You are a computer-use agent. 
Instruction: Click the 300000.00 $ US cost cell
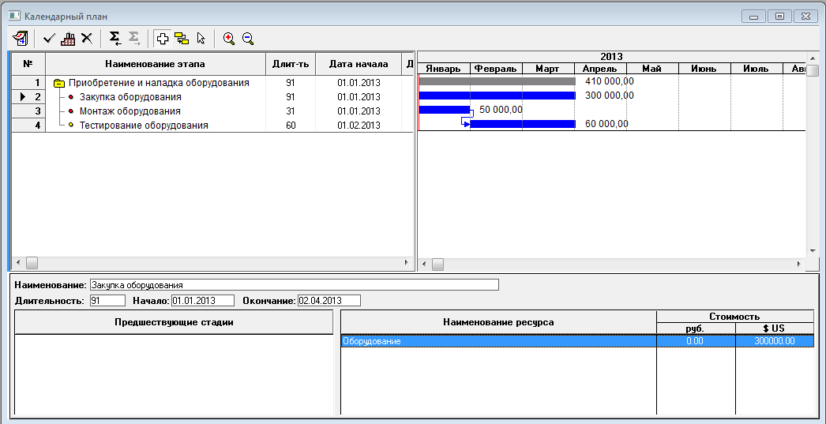coord(775,341)
